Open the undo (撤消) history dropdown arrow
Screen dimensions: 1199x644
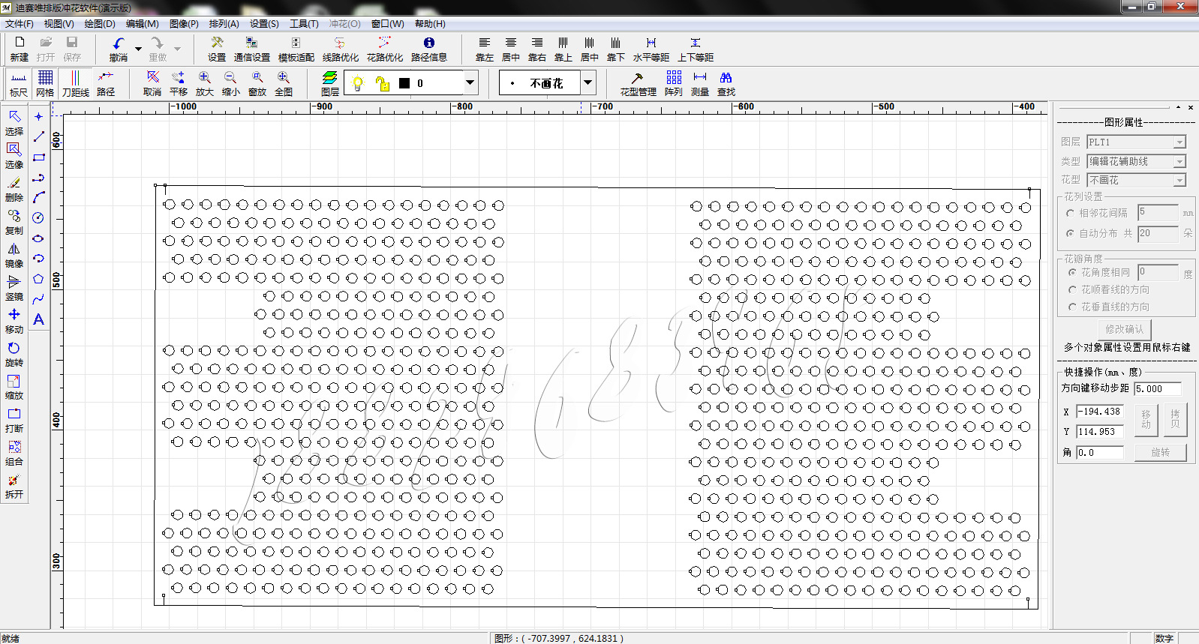point(138,49)
